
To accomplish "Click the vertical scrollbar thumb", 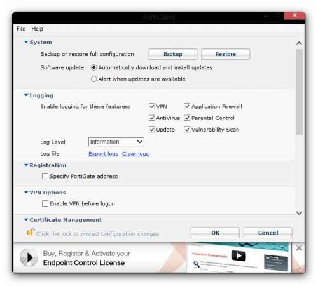I will click(x=299, y=92).
